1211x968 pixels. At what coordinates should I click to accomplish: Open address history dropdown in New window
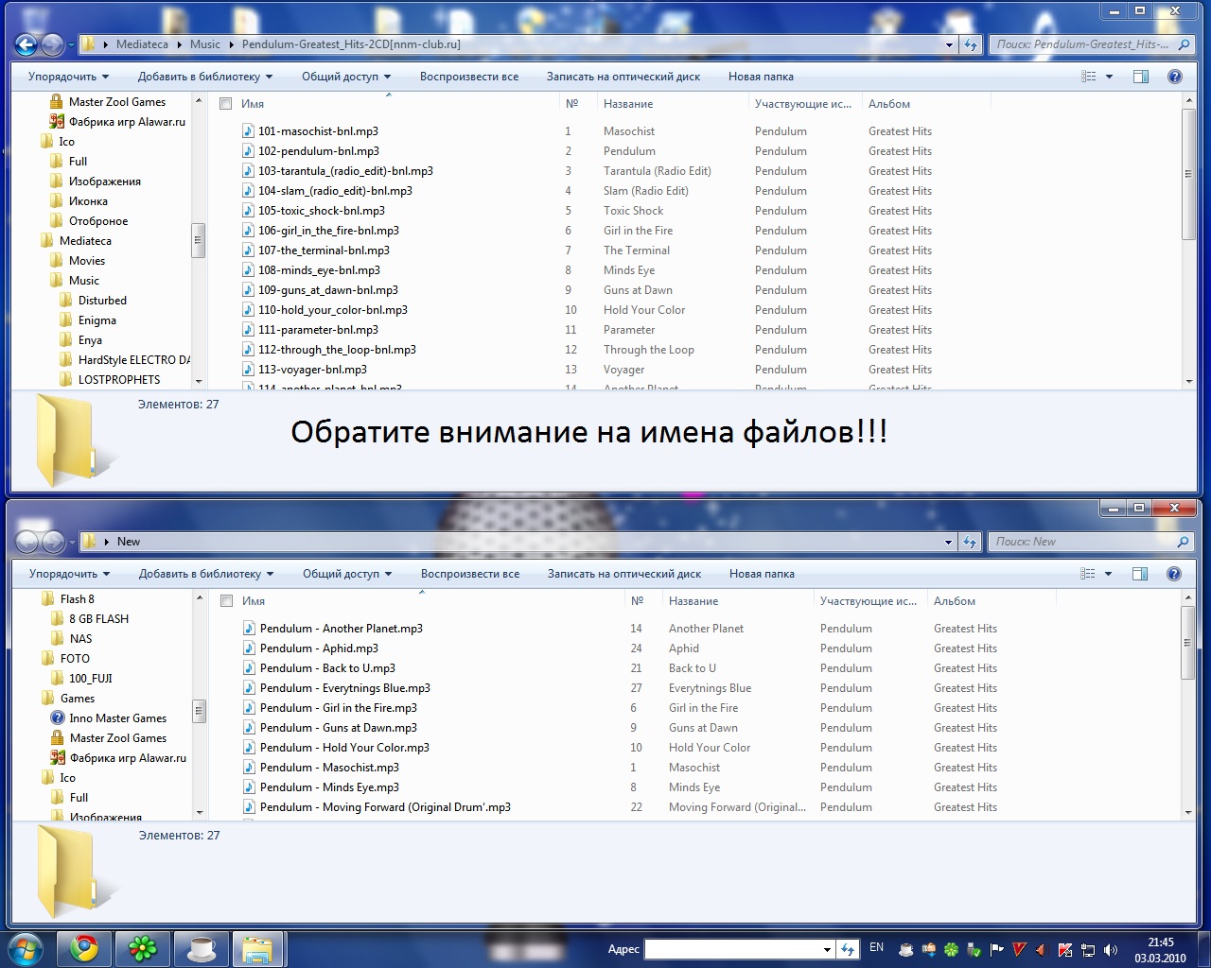[x=948, y=542]
